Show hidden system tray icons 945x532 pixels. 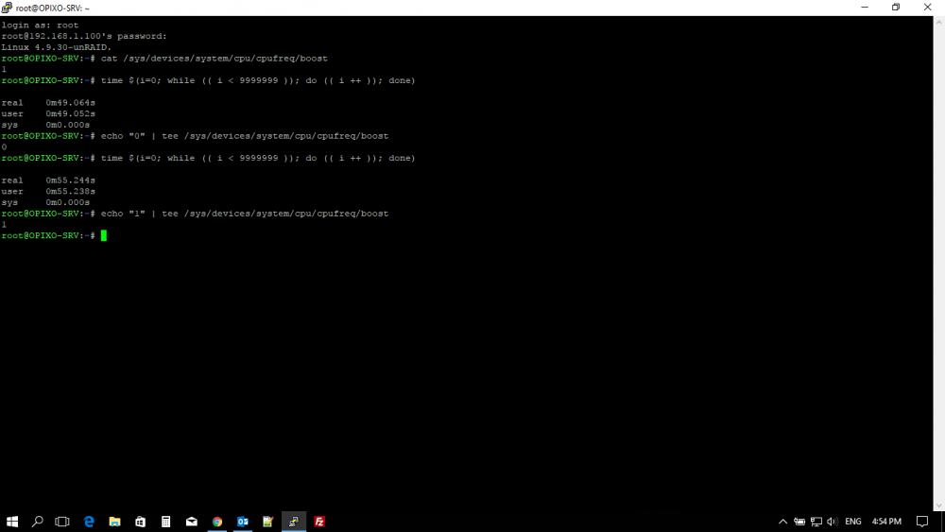782,522
